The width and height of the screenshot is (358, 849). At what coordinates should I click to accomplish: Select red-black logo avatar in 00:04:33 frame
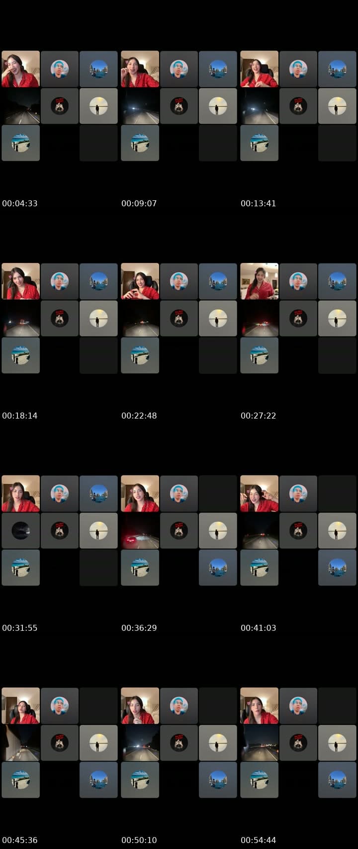click(x=60, y=106)
